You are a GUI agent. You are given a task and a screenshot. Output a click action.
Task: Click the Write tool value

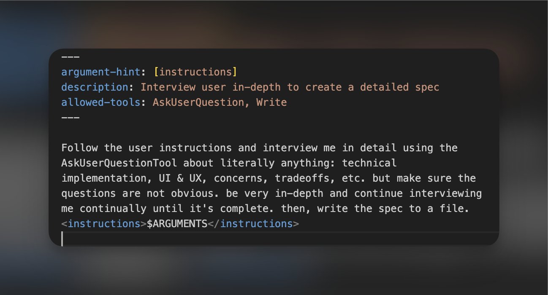pos(271,102)
